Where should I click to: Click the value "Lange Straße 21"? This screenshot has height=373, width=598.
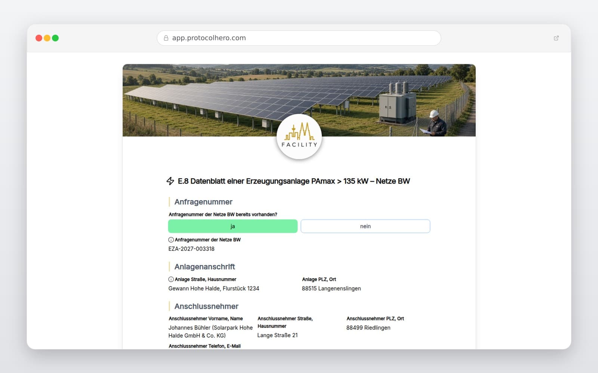(278, 335)
